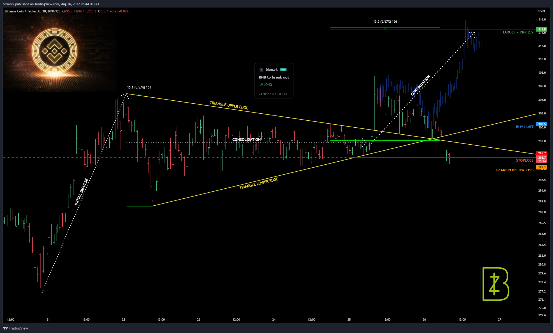The height and width of the screenshot is (333, 553).
Task: Click the blue 300.5 buy limit price tag
Action: point(542,124)
